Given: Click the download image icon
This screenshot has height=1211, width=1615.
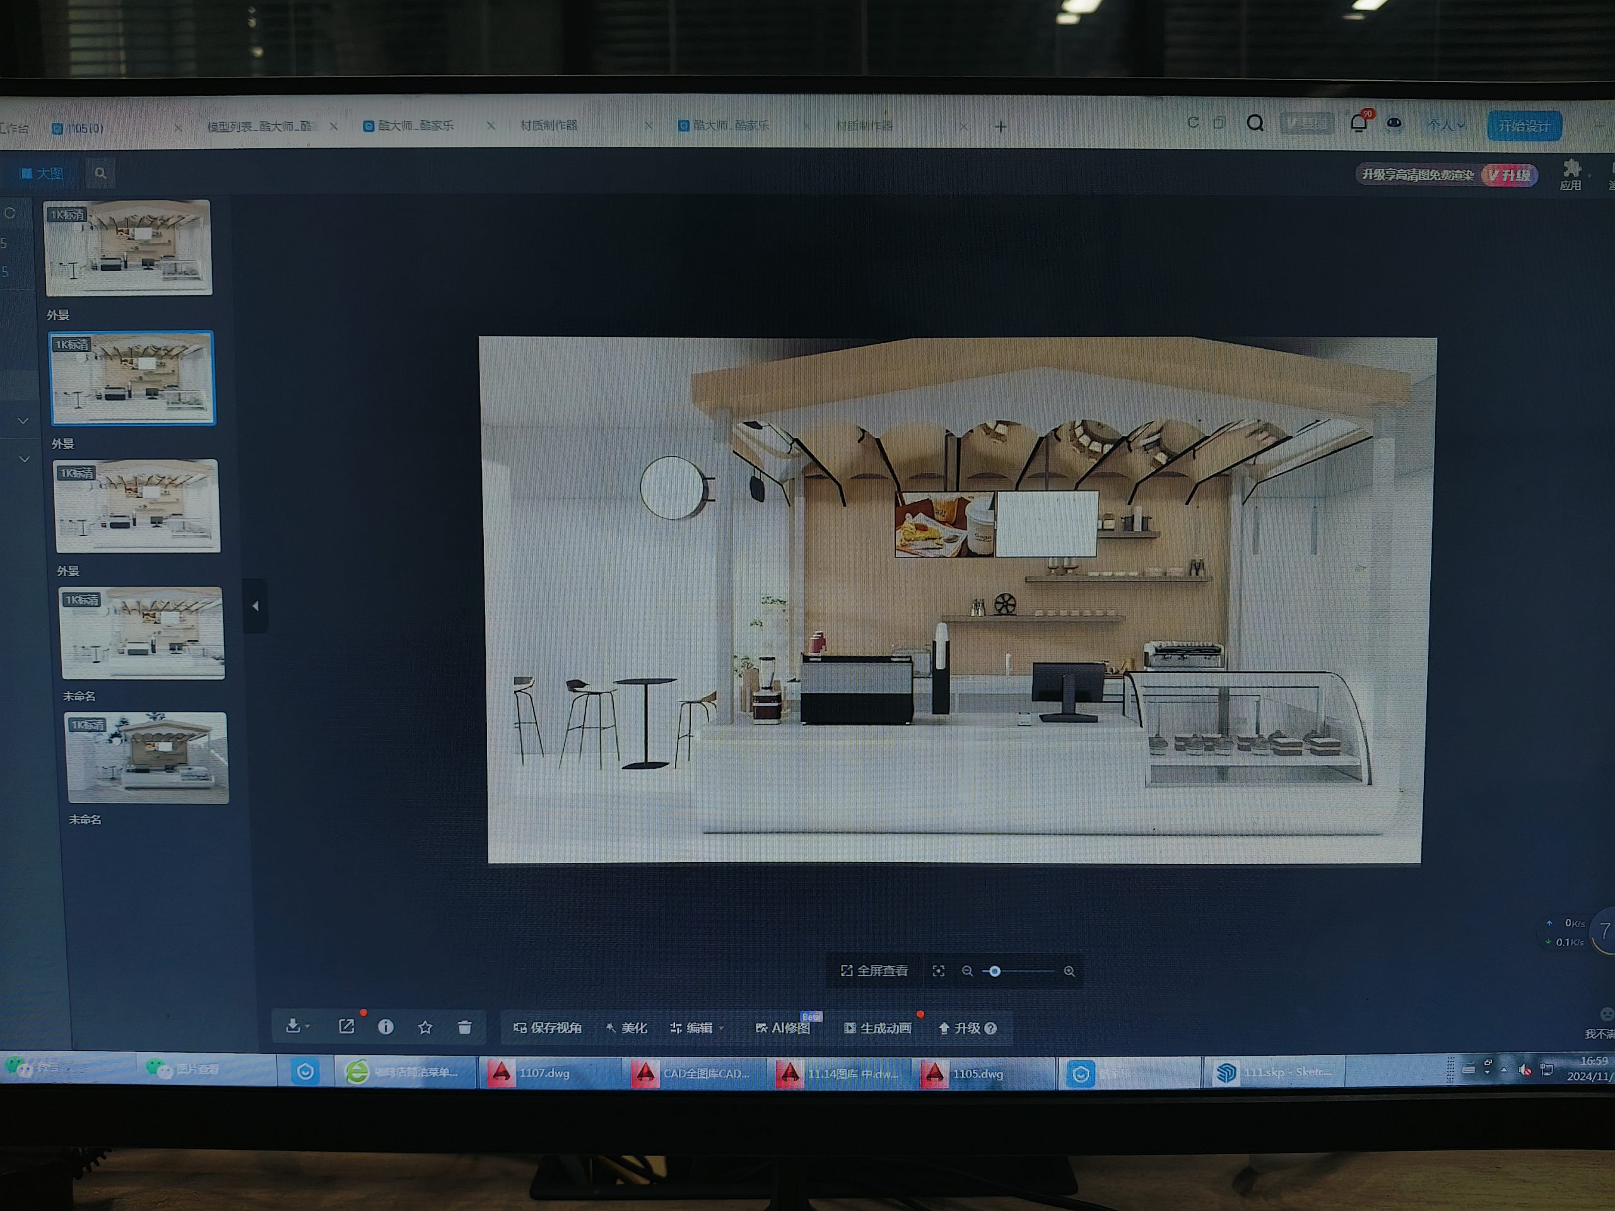Looking at the screenshot, I should click(294, 1026).
